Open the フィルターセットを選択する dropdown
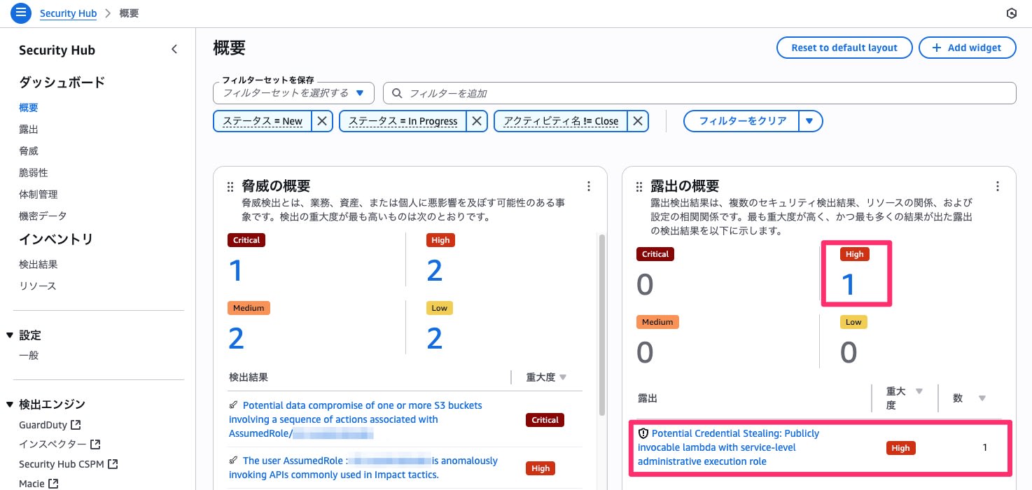This screenshot has height=490, width=1032. coord(294,93)
